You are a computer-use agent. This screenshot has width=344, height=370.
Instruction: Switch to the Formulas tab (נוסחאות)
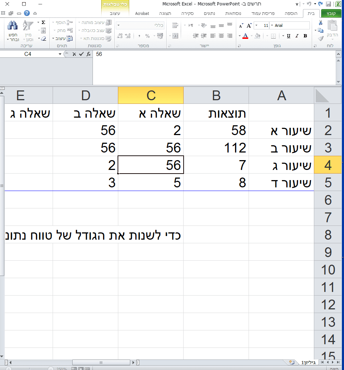tap(233, 13)
